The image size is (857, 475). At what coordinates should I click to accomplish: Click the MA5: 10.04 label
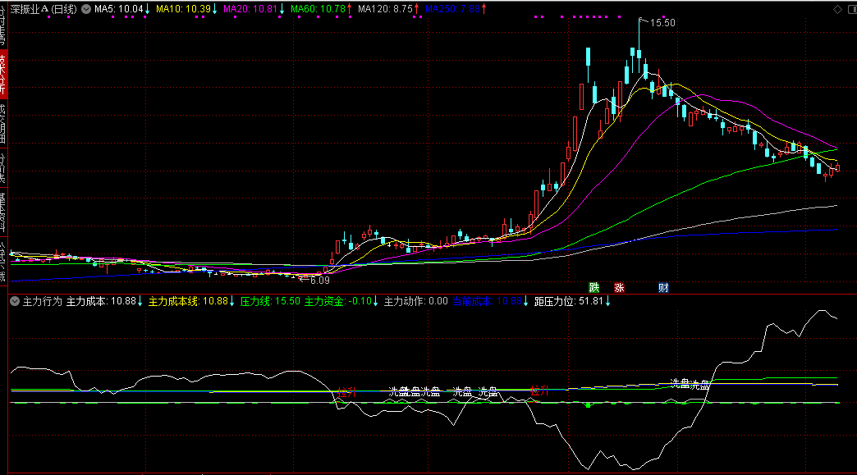click(x=118, y=9)
